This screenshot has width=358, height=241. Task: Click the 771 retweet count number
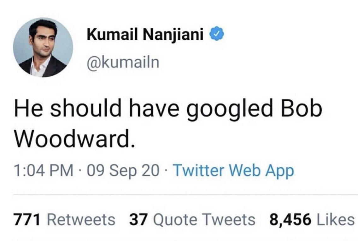26,219
